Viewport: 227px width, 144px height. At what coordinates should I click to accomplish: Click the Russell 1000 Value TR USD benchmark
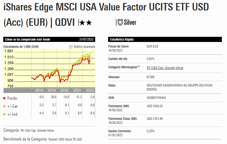pos(65,139)
